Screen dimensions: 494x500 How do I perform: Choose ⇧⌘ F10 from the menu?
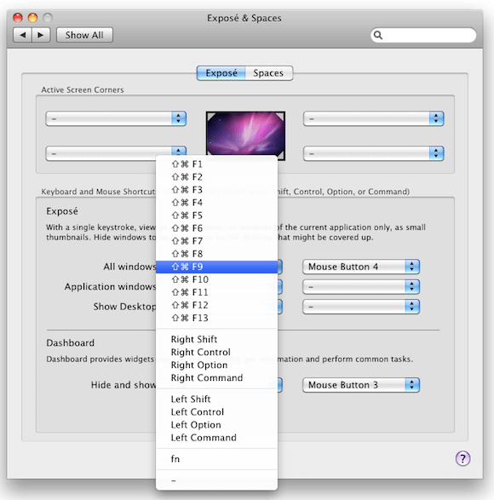click(216, 279)
